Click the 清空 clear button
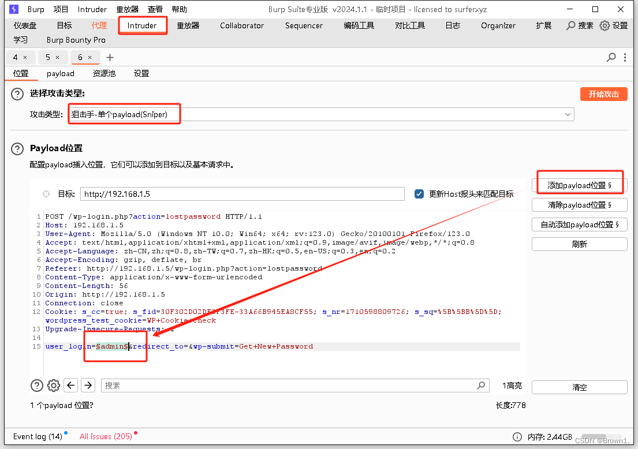 [580, 387]
